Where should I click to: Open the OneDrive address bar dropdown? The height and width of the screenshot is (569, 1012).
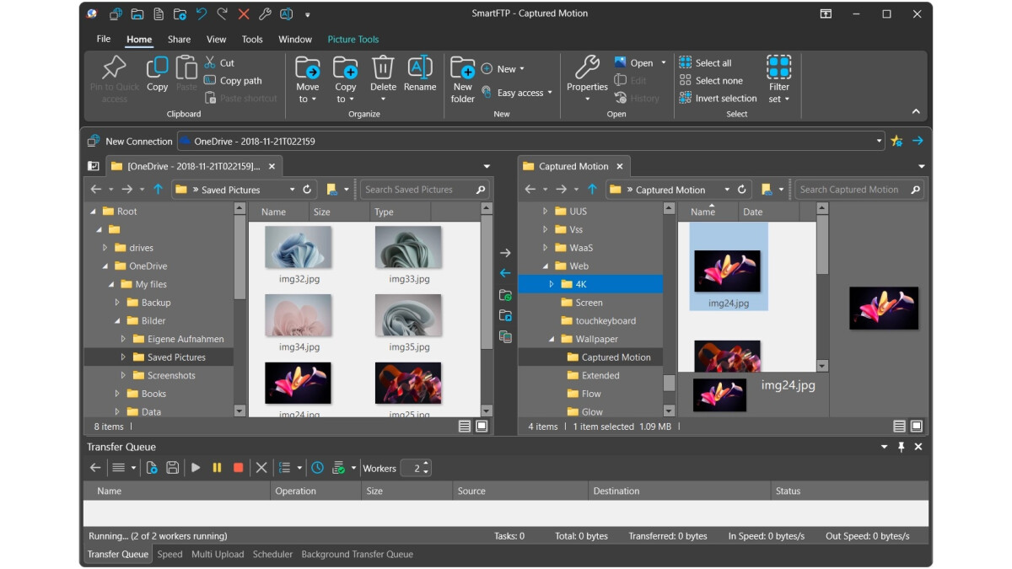pos(880,141)
